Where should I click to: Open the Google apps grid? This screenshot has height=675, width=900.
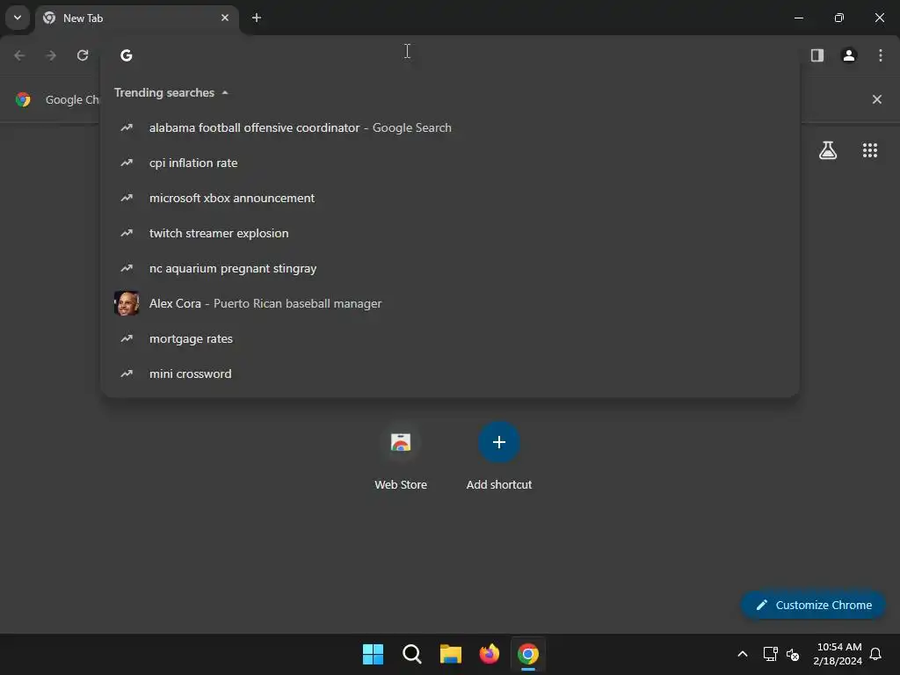tap(869, 150)
